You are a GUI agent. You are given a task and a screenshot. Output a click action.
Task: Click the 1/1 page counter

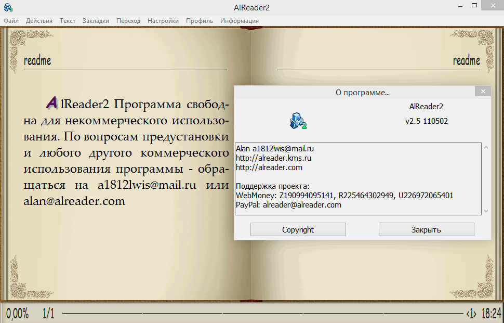tap(48, 313)
